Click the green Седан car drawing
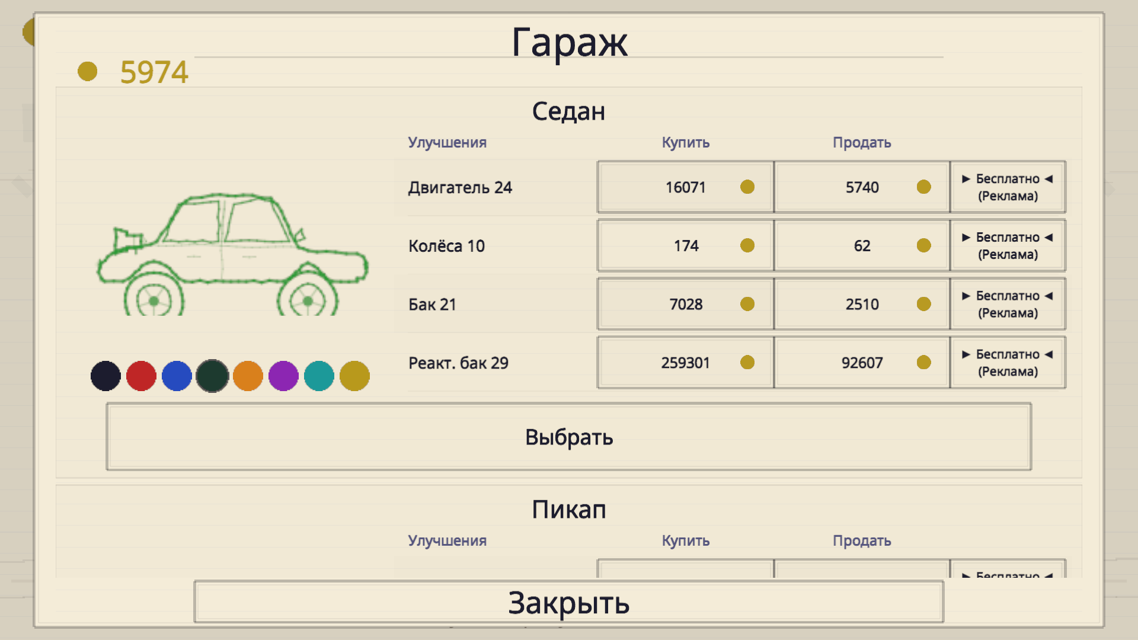 click(x=232, y=254)
